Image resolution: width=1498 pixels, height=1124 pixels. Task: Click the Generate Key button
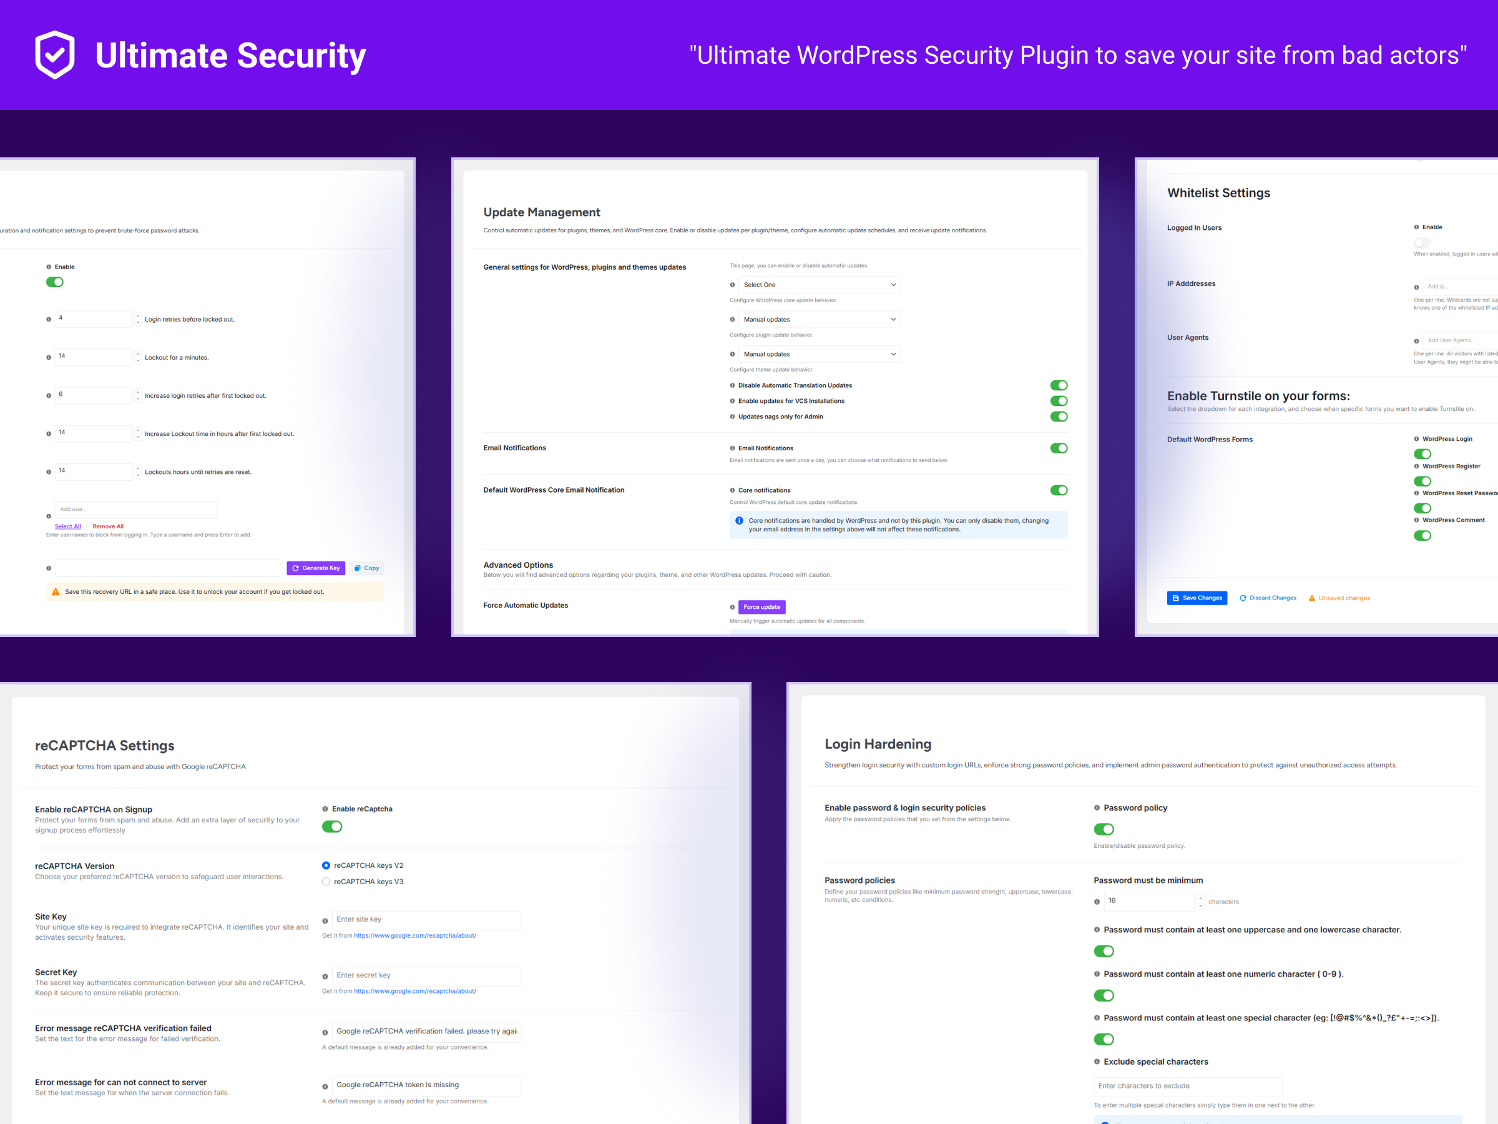tap(316, 568)
